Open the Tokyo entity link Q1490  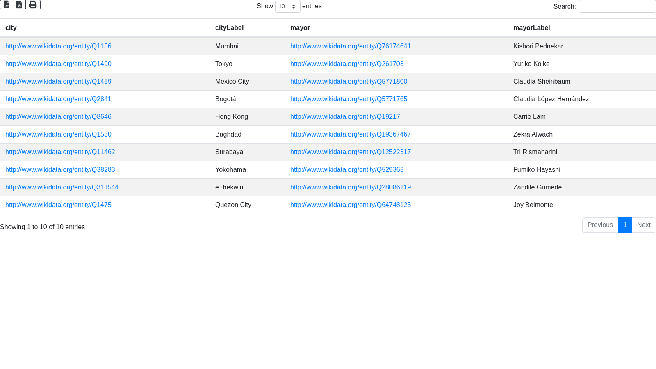[x=58, y=64]
